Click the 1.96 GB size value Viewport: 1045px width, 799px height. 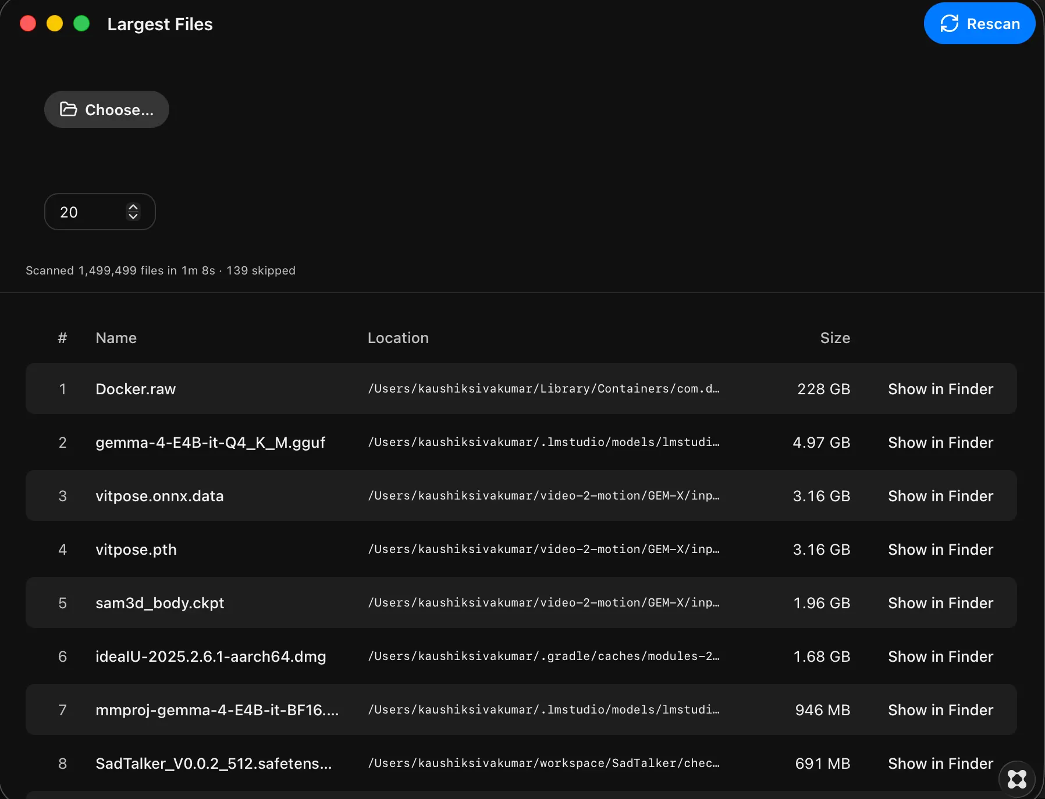click(822, 603)
